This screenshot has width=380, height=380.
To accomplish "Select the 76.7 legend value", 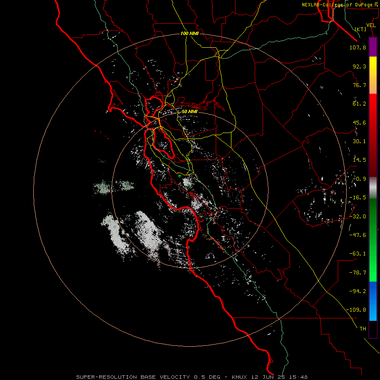I will [x=359, y=85].
